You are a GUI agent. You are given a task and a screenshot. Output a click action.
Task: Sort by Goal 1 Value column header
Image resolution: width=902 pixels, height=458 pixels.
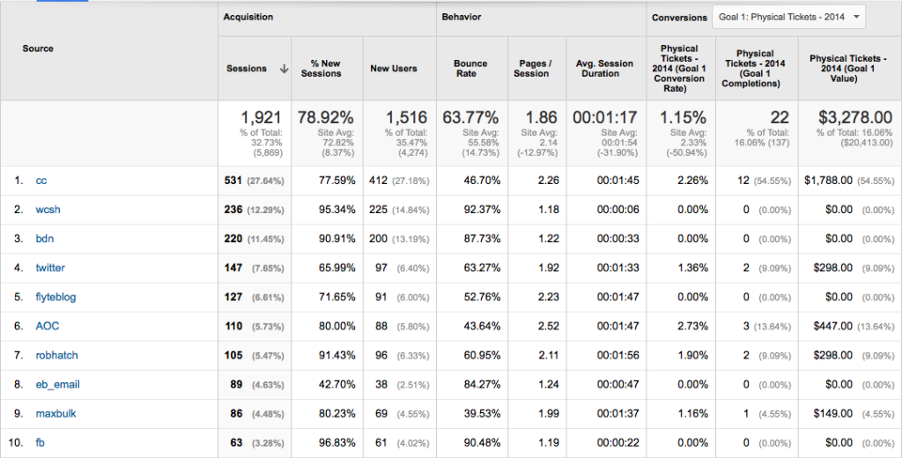[848, 69]
